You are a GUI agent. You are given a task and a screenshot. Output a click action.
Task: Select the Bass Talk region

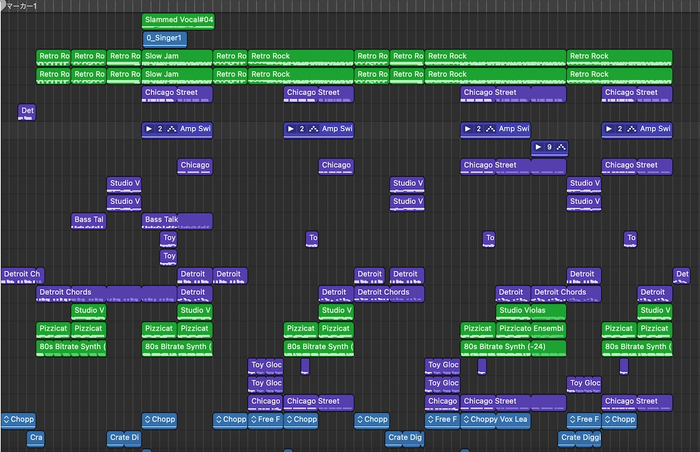click(177, 221)
